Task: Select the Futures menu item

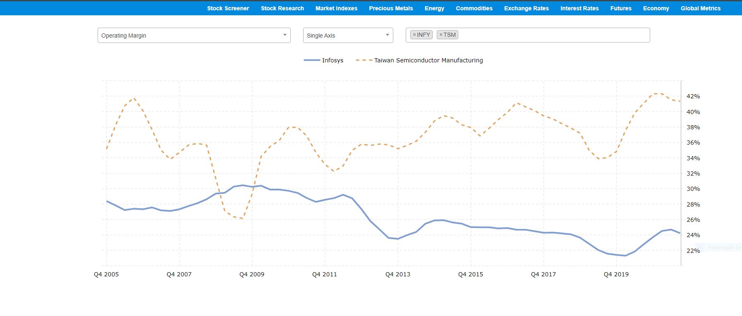Action: point(621,8)
